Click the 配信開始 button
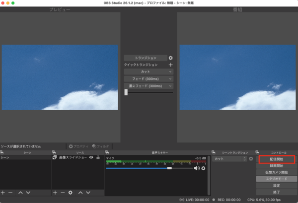This screenshot has width=298, height=203. coord(278,159)
